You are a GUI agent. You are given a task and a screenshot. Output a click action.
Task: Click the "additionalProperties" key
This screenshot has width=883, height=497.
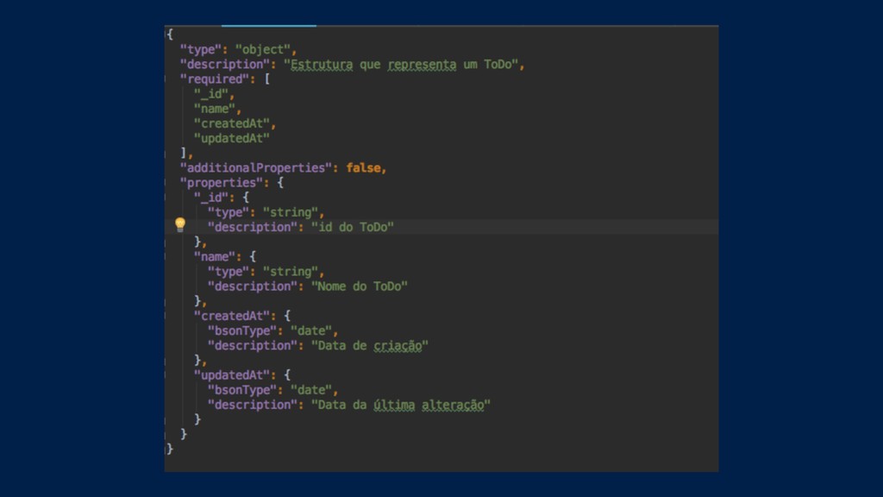point(256,168)
